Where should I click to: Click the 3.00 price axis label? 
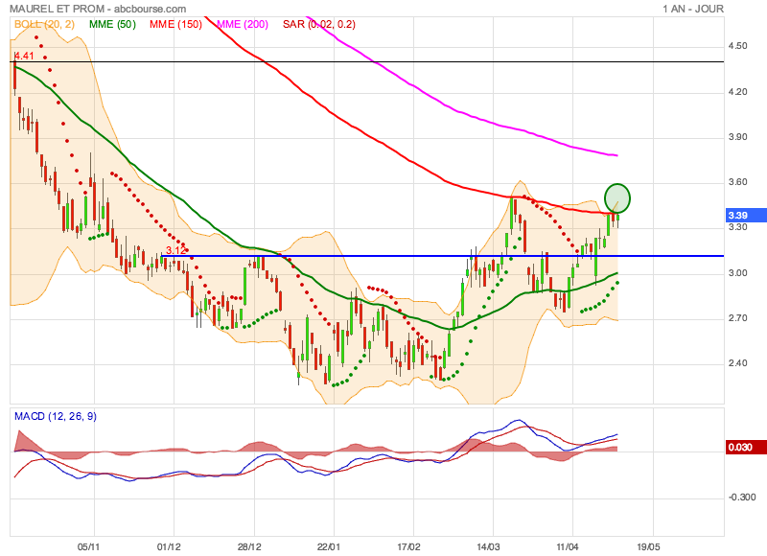click(737, 273)
